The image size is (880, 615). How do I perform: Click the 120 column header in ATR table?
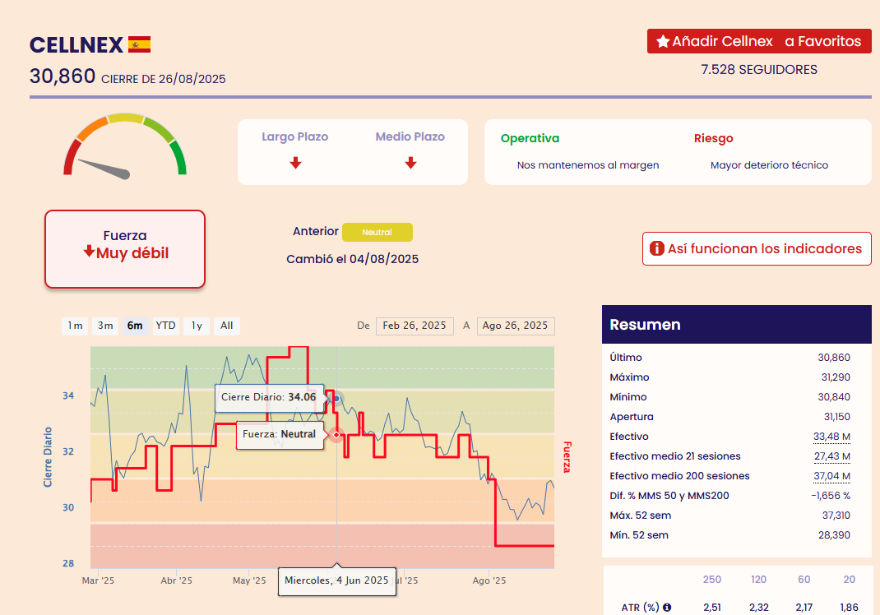[759, 580]
